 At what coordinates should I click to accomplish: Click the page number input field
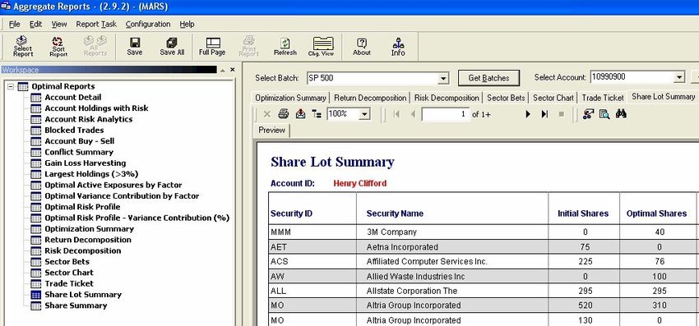(446, 114)
